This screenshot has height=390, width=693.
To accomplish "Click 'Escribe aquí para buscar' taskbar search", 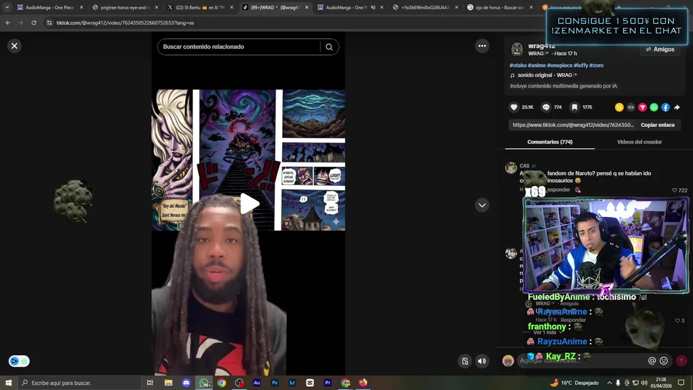I will click(79, 383).
